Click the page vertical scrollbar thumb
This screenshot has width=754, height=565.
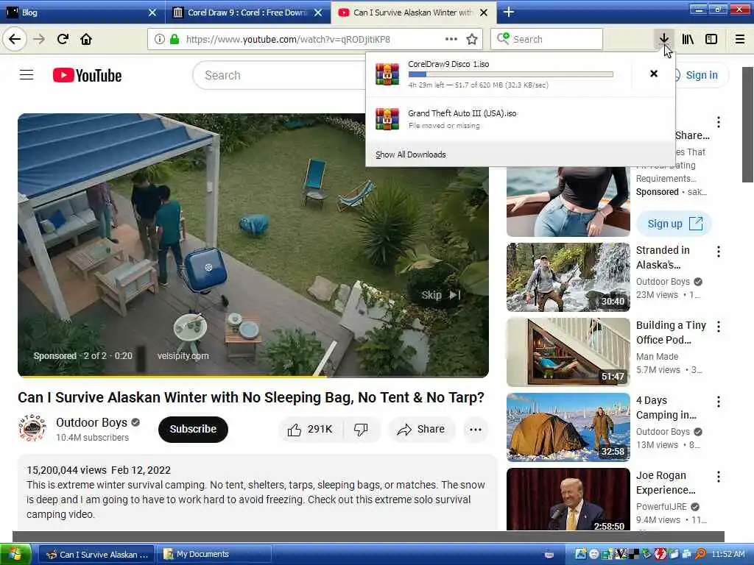(747, 124)
